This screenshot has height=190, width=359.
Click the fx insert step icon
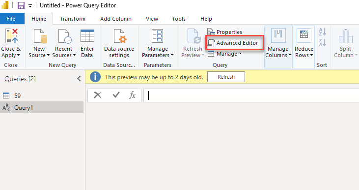[x=133, y=95]
